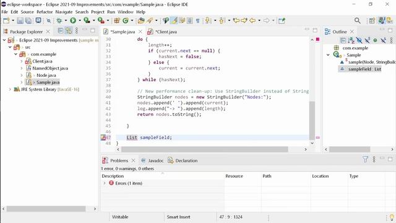396x223 pixels.
Task: Click the Next Annotation down arrow icon
Action: 208,20
